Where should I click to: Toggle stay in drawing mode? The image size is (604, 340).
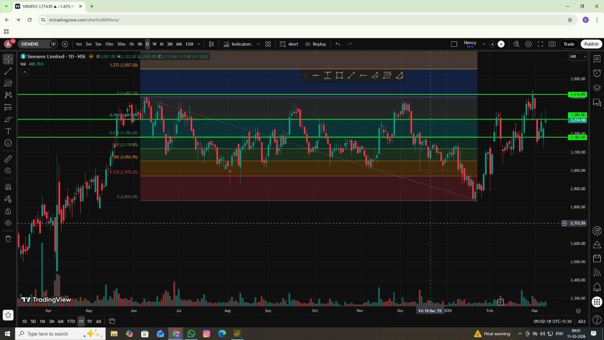click(x=8, y=199)
